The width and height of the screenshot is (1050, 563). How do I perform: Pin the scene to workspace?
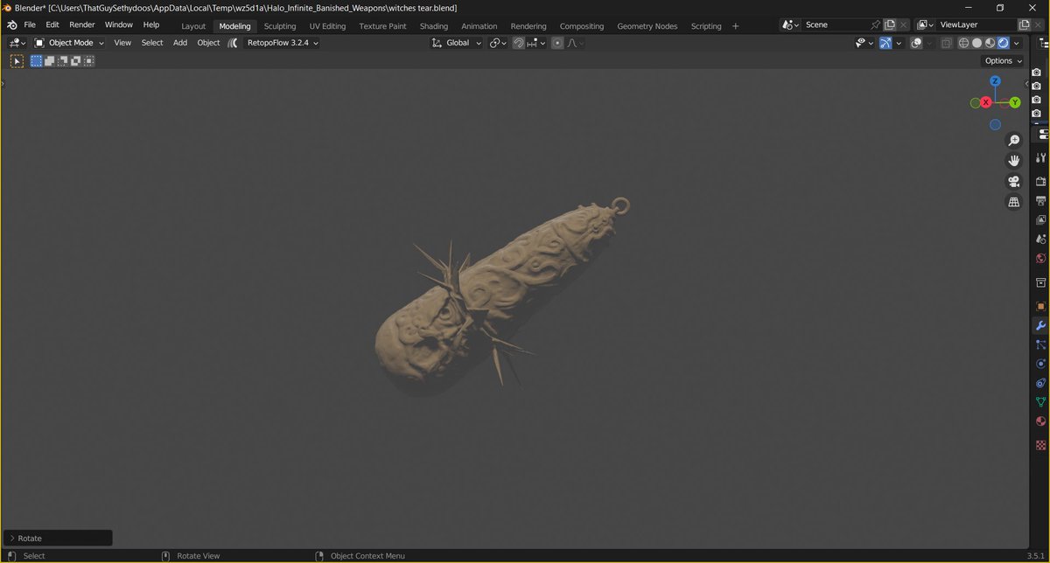click(x=876, y=25)
